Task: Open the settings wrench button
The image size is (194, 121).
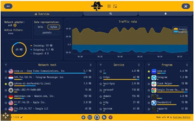Action: (x=186, y=6)
